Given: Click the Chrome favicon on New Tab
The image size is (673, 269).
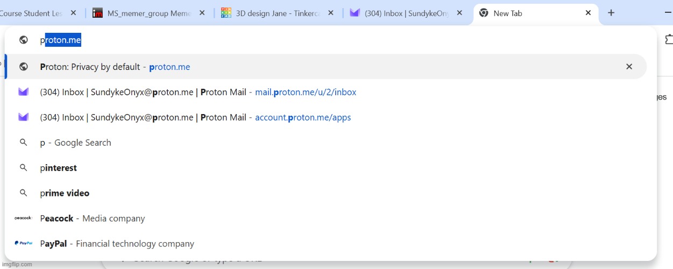Looking at the screenshot, I should (484, 13).
